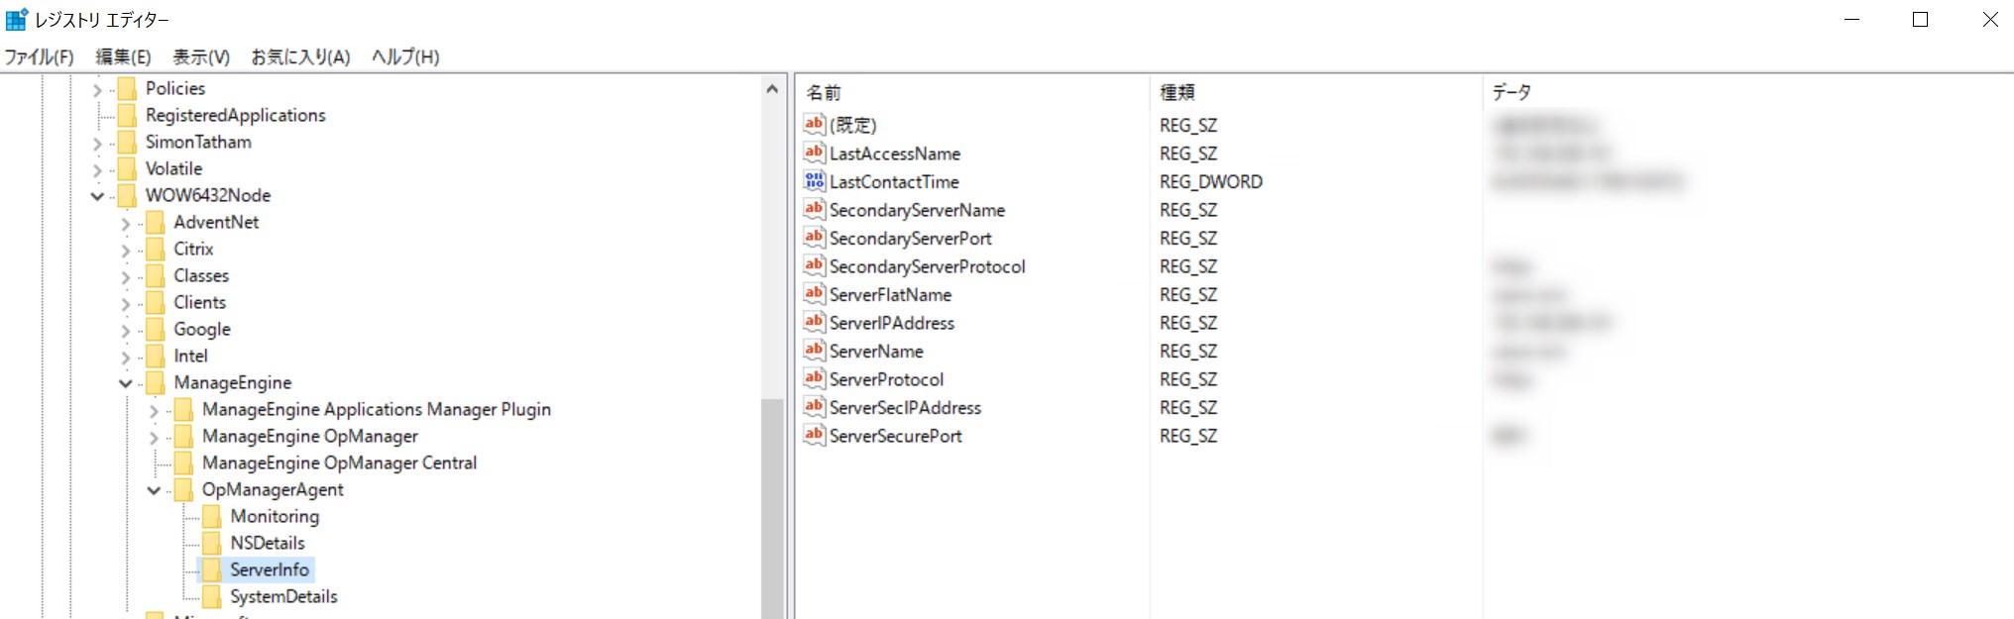The height and width of the screenshot is (619, 2014).
Task: Click the Monitoring folder icon
Action: (x=212, y=516)
